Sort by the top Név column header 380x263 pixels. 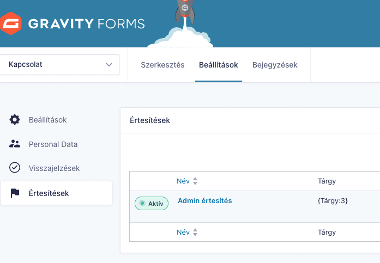click(183, 181)
